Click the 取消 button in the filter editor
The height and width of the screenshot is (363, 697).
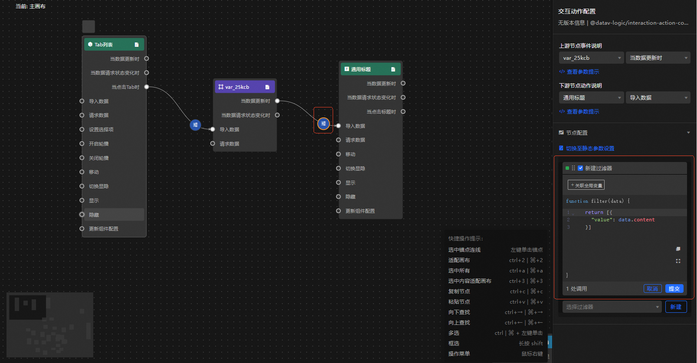pyautogui.click(x=652, y=288)
